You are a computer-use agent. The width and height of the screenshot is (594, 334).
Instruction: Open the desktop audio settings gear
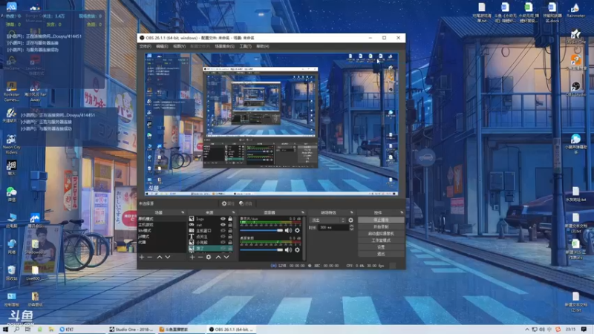298,250
